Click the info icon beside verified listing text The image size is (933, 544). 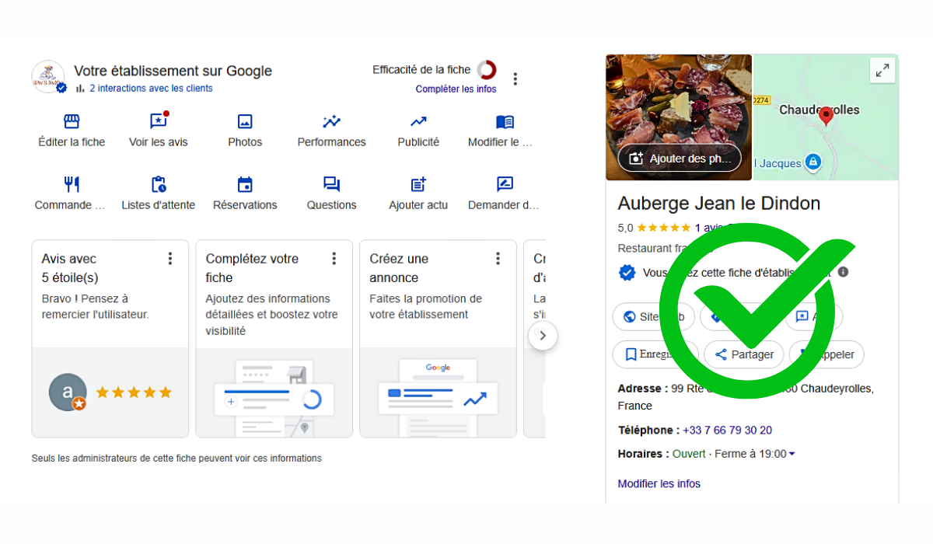pyautogui.click(x=844, y=272)
